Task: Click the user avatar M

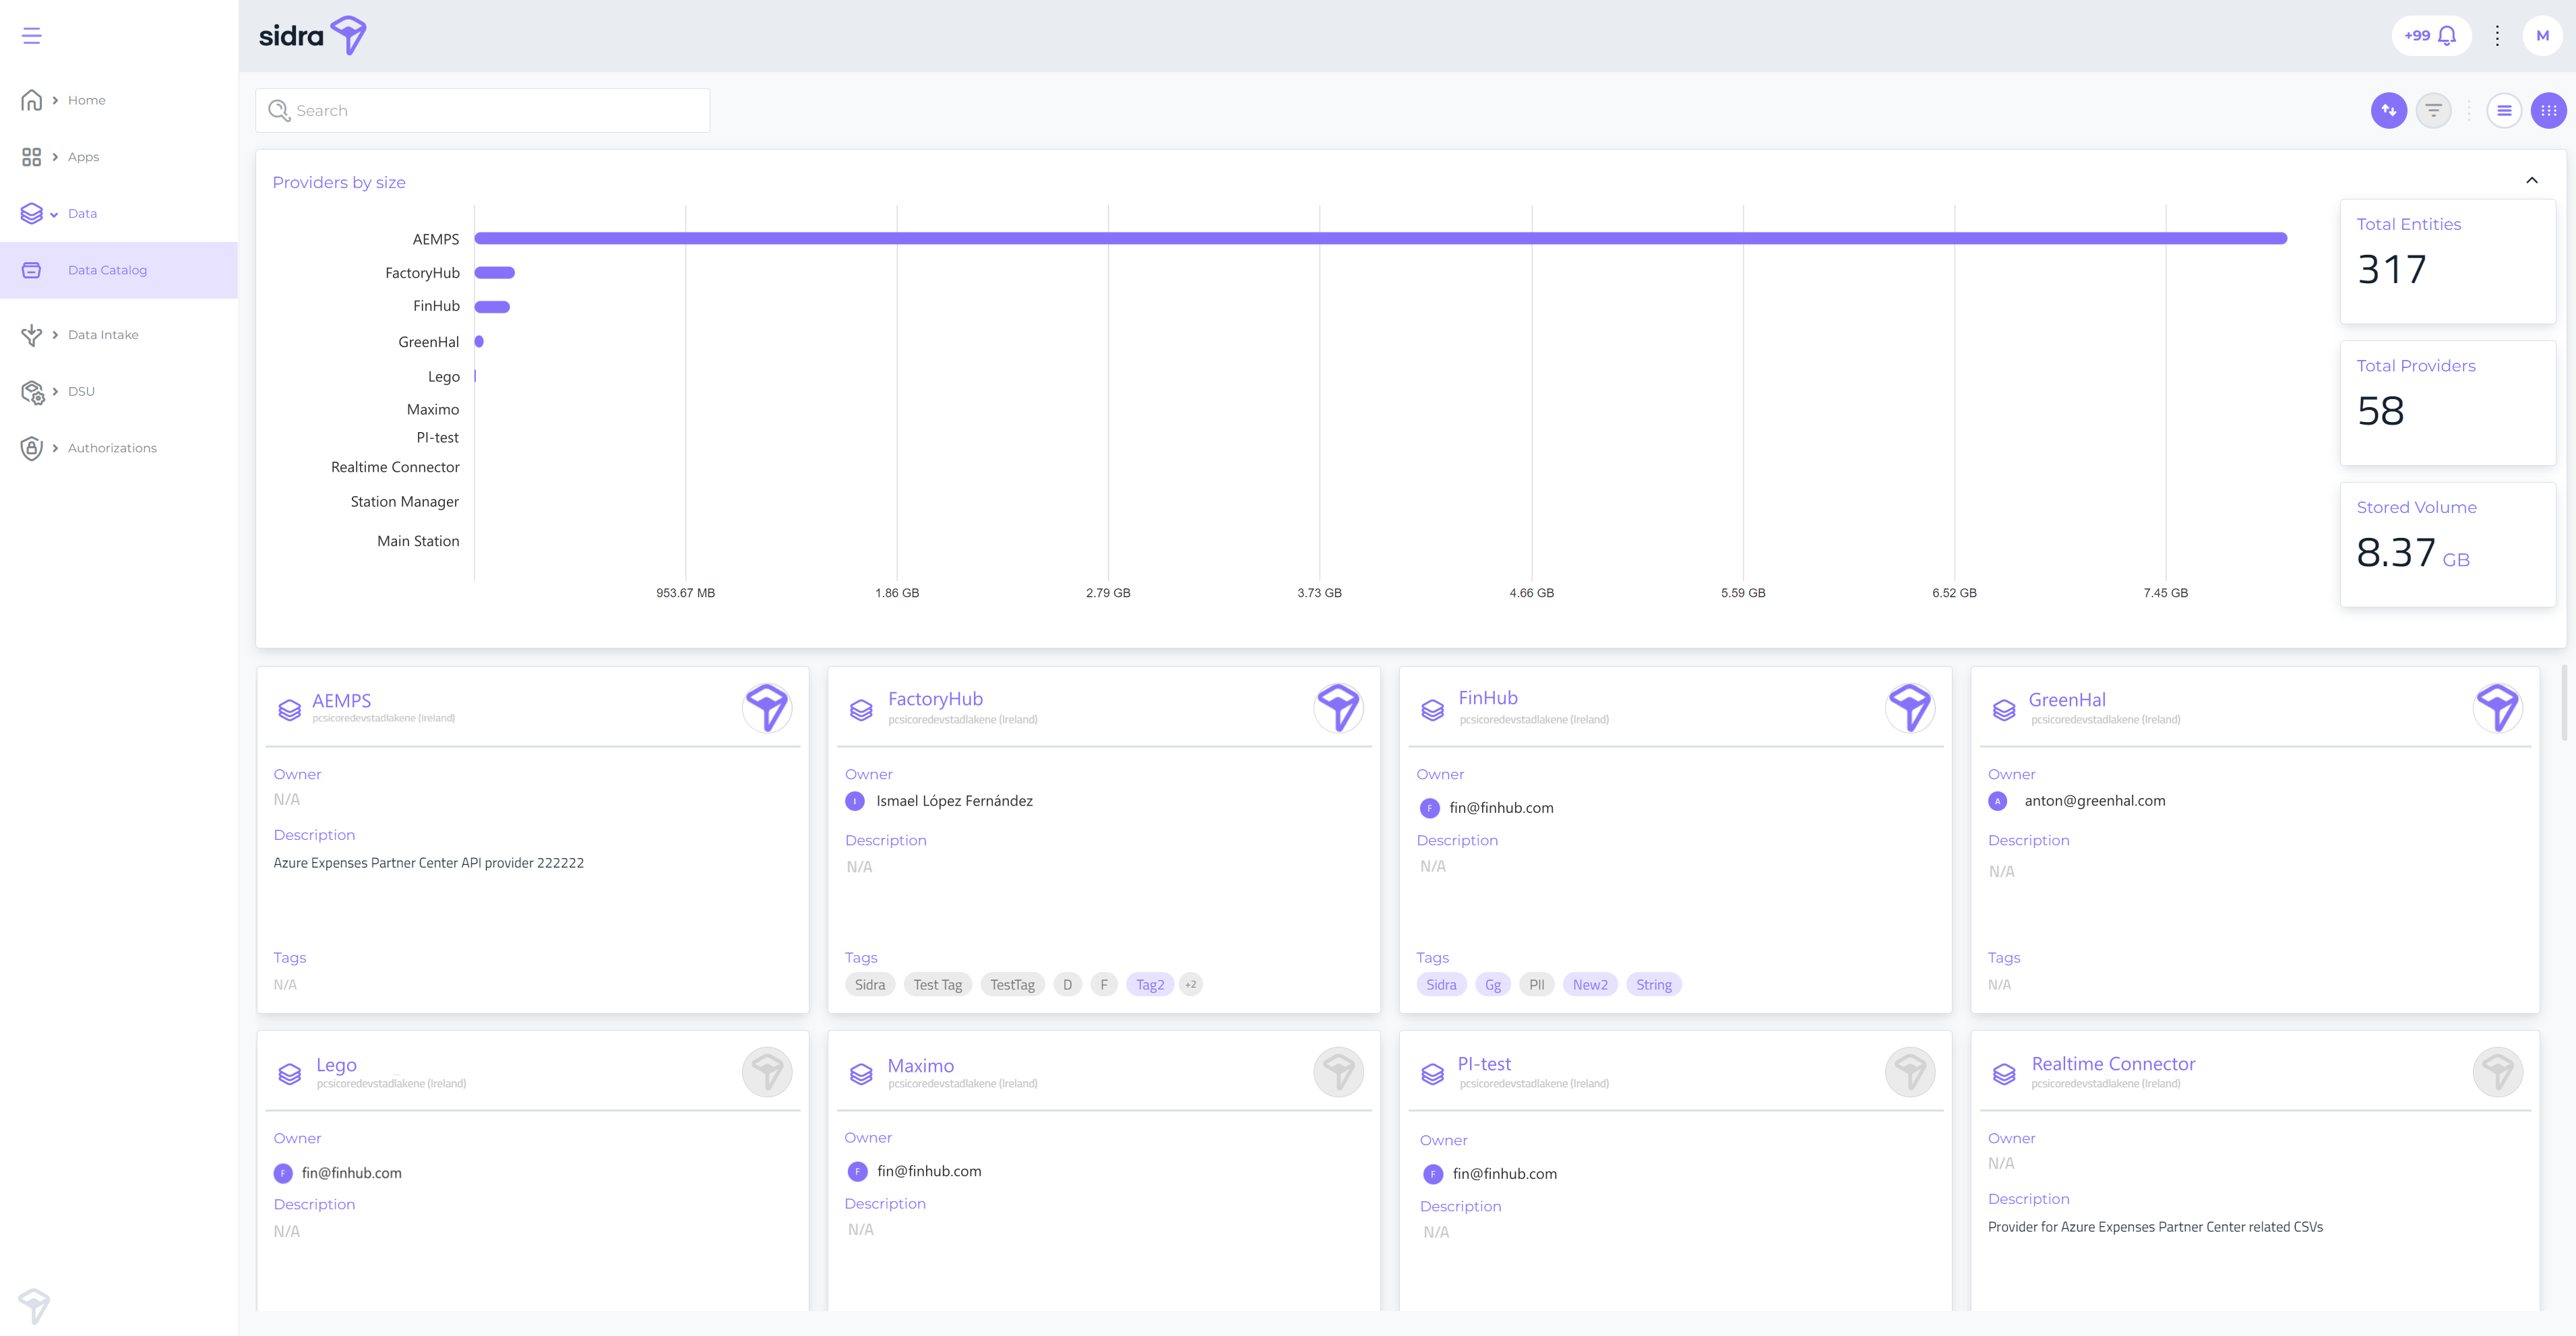Action: coord(2542,36)
